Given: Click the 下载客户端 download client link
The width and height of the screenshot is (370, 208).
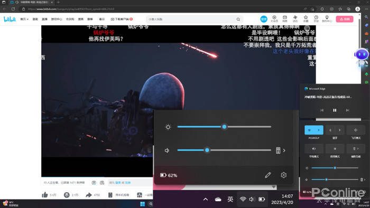Looking at the screenshot, I should pyautogui.click(x=122, y=19).
